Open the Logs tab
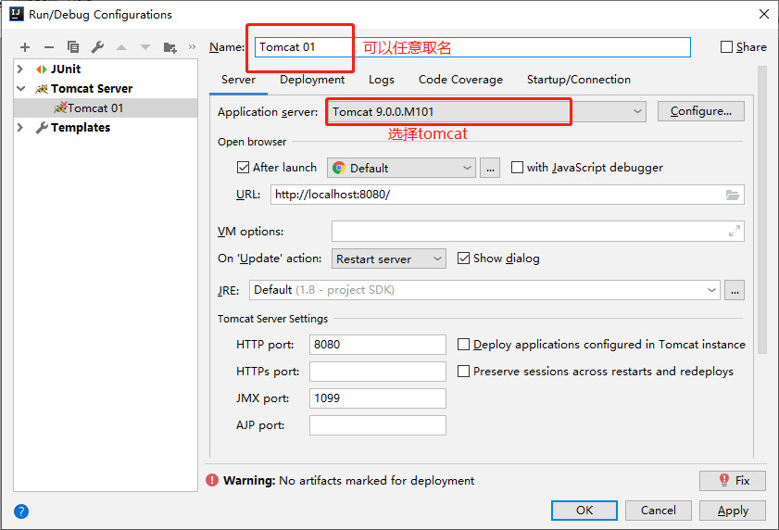This screenshot has width=779, height=530. tap(382, 80)
